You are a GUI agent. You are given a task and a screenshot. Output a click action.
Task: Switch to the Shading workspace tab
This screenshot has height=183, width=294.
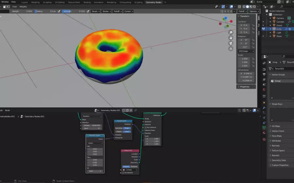click(87, 2)
